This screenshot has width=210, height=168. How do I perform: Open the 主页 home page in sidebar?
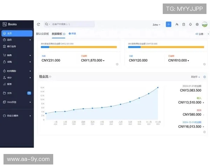[x=17, y=33]
